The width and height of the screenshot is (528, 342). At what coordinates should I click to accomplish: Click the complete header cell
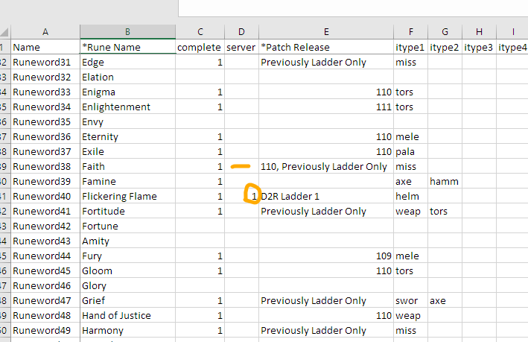click(x=200, y=47)
